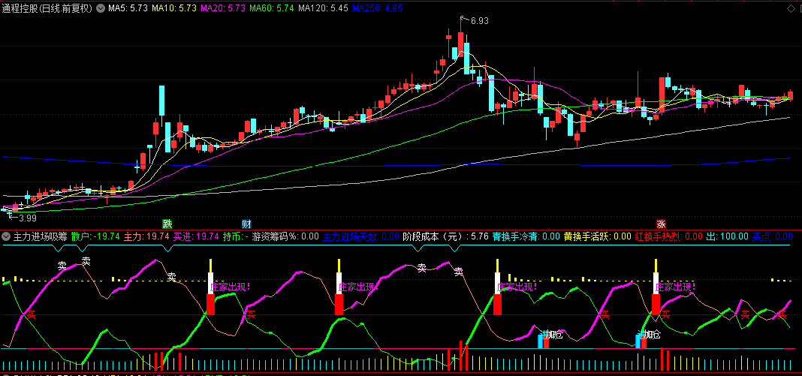This screenshot has width=802, height=376.
Task: Click the 青换手冷清: 0.00 value
Action: coord(526,236)
